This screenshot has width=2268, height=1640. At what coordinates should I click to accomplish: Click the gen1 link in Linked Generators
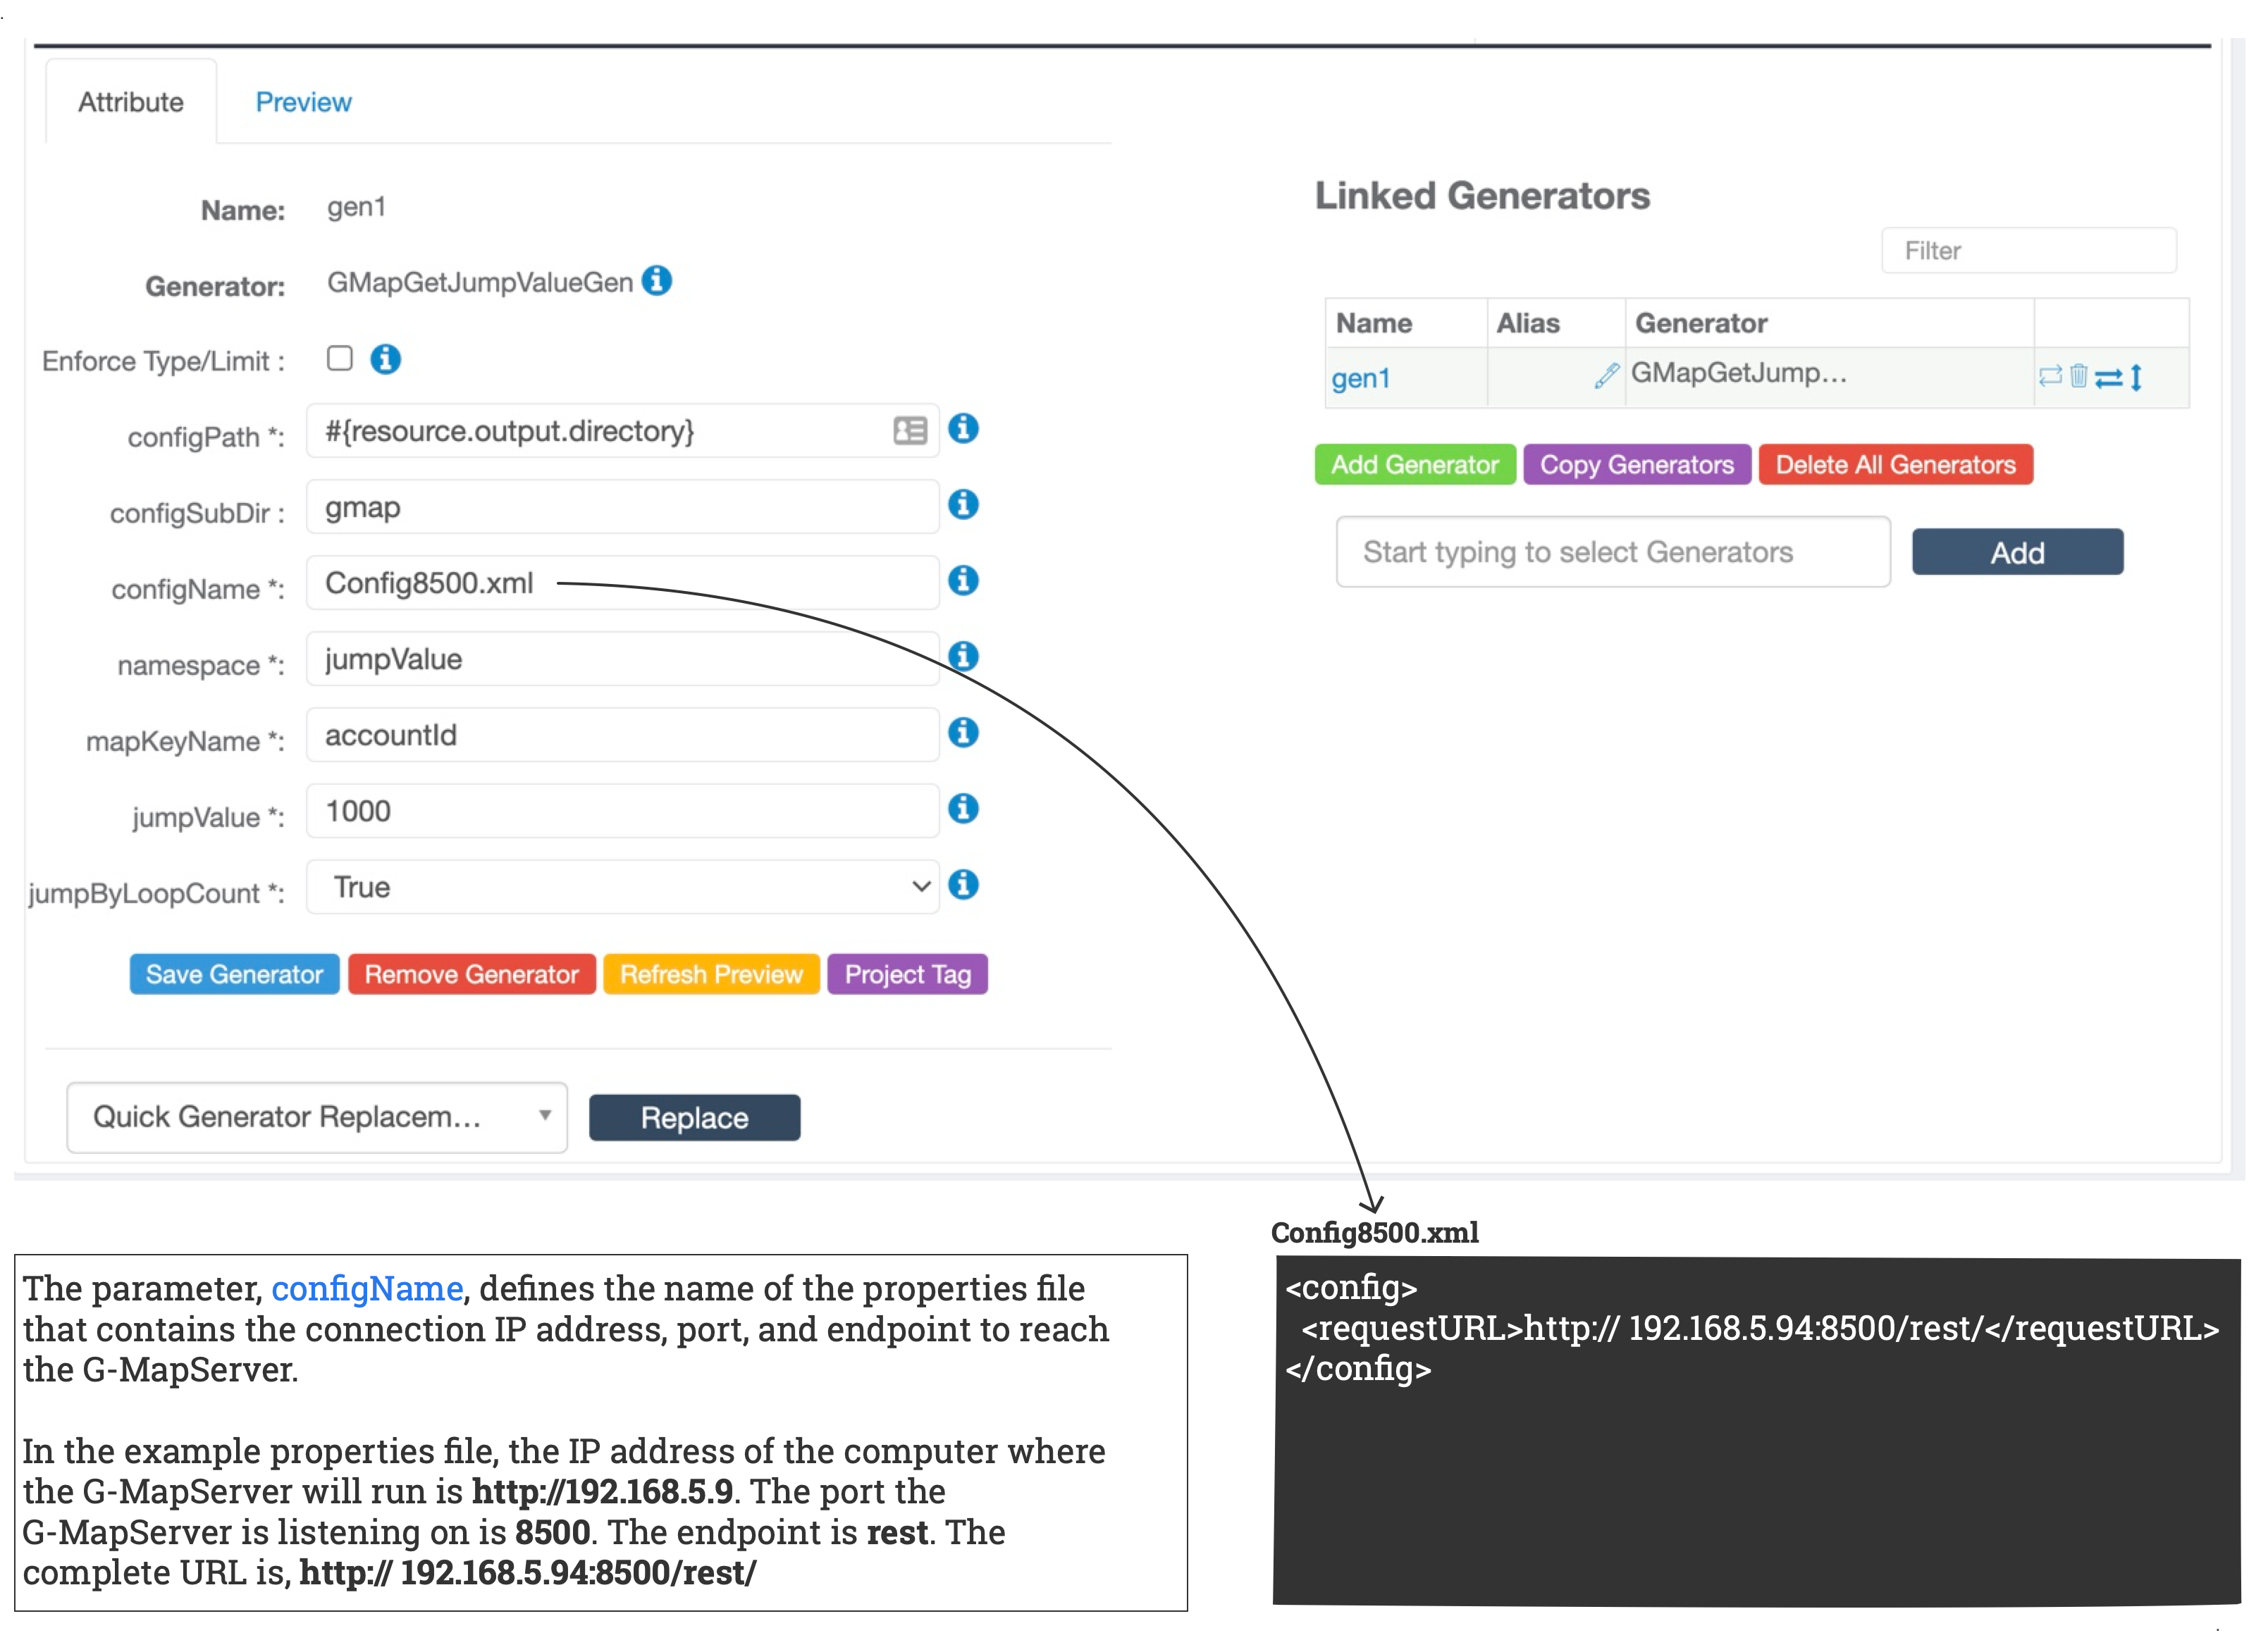tap(1360, 379)
